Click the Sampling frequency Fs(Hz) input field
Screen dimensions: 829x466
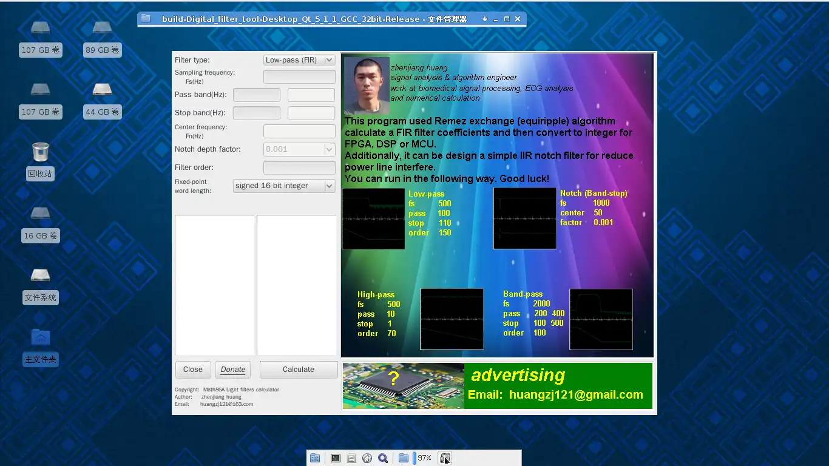point(299,76)
